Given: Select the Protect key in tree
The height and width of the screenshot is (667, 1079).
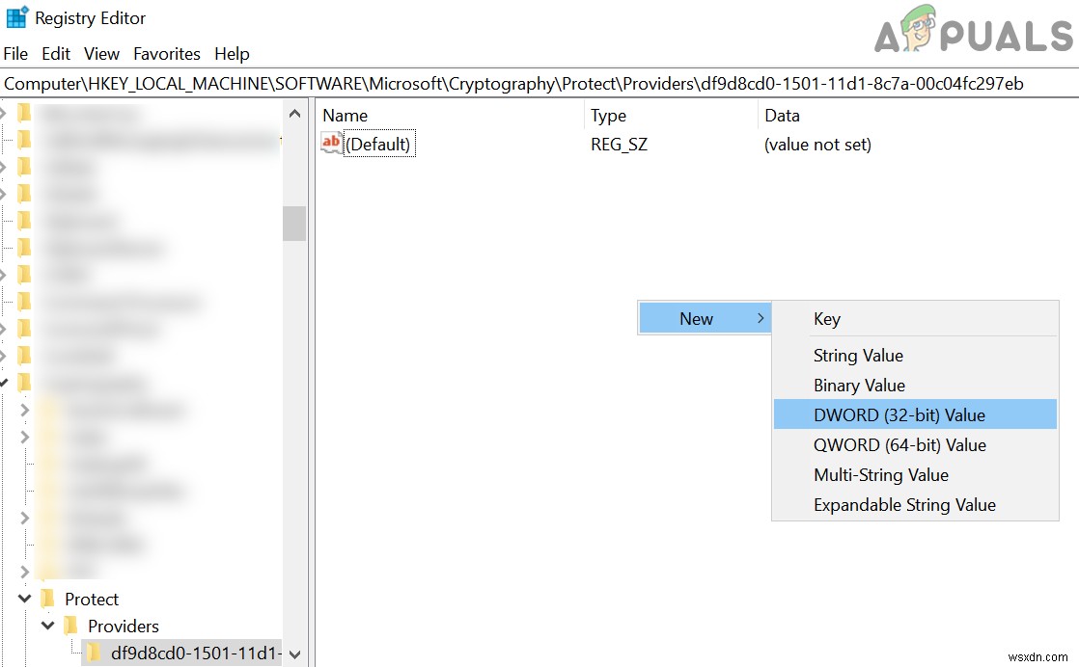Looking at the screenshot, I should coord(92,599).
